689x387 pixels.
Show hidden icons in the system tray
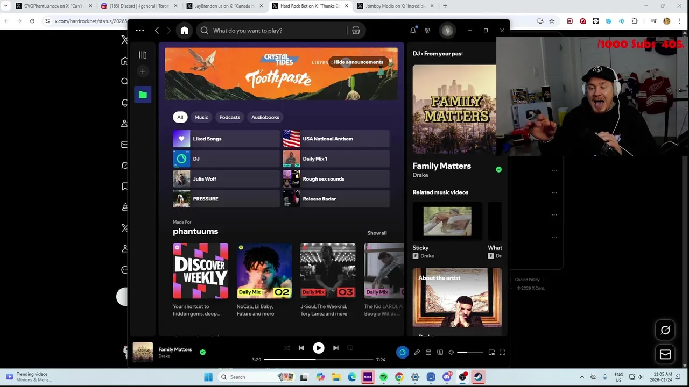[582, 377]
